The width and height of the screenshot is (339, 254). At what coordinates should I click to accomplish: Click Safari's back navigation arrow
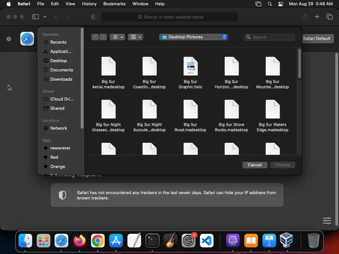56,17
